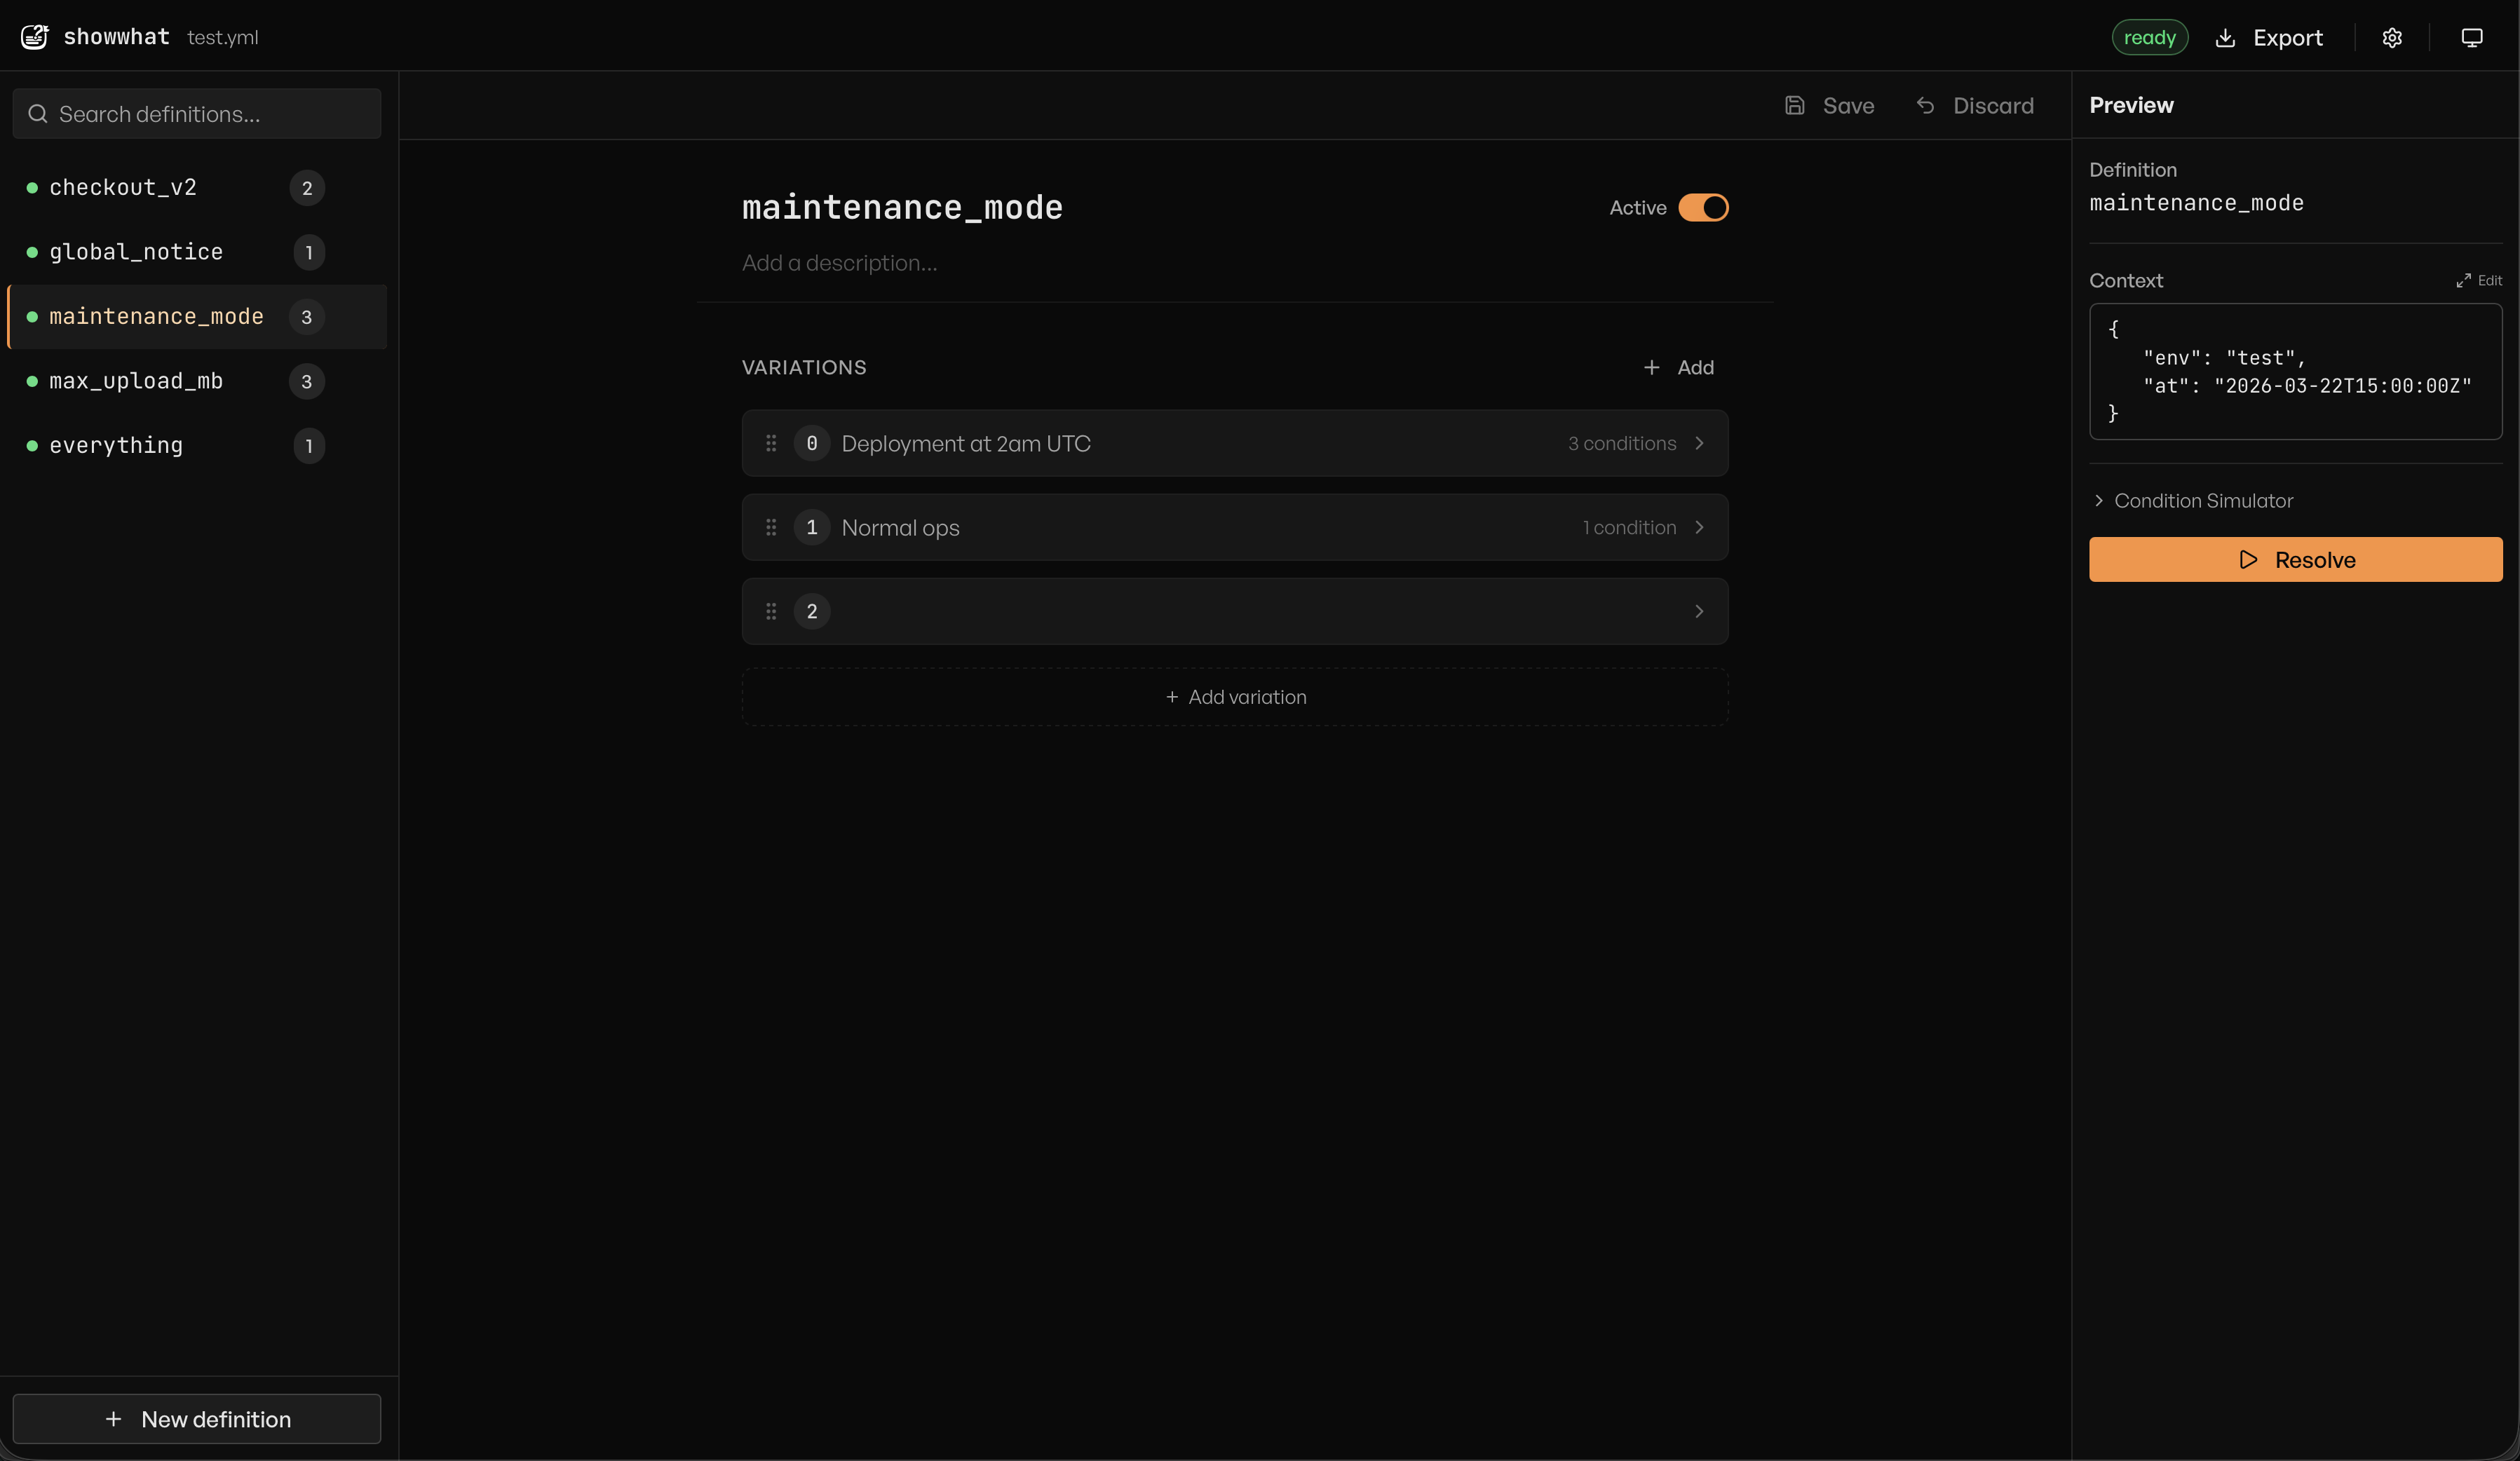Viewport: 2520px width, 1461px height.
Task: Click the showwhat app logo icon
Action: pos(34,36)
